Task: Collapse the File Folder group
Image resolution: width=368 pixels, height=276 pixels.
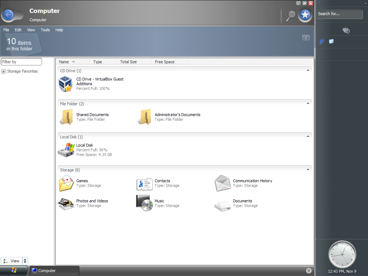Action: click(x=308, y=103)
